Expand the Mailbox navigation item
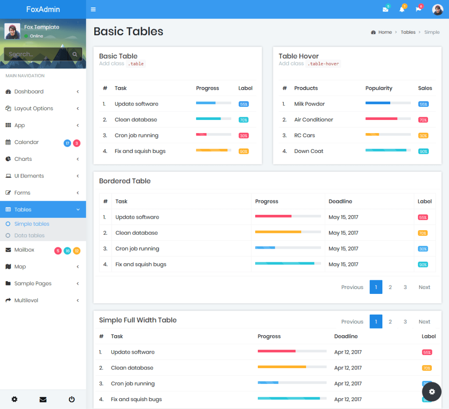449x409 pixels. click(26, 250)
